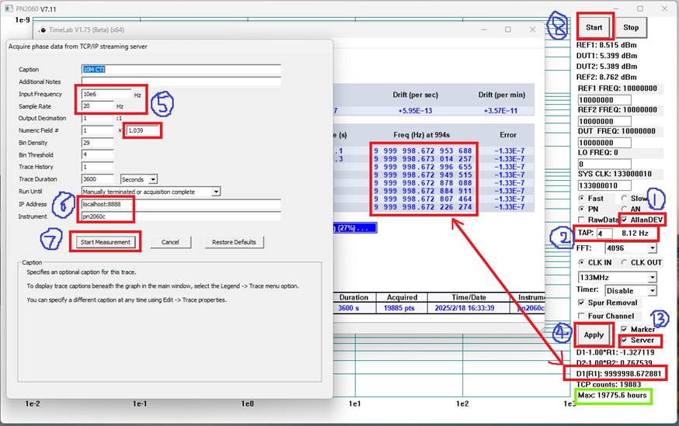Open the Run Until dropdown
Viewport: 679px width, 426px height.
[x=216, y=192]
